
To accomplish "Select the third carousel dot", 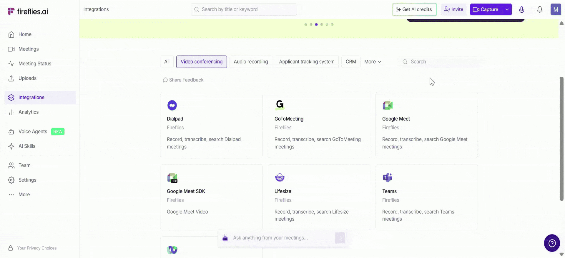I will (316, 25).
